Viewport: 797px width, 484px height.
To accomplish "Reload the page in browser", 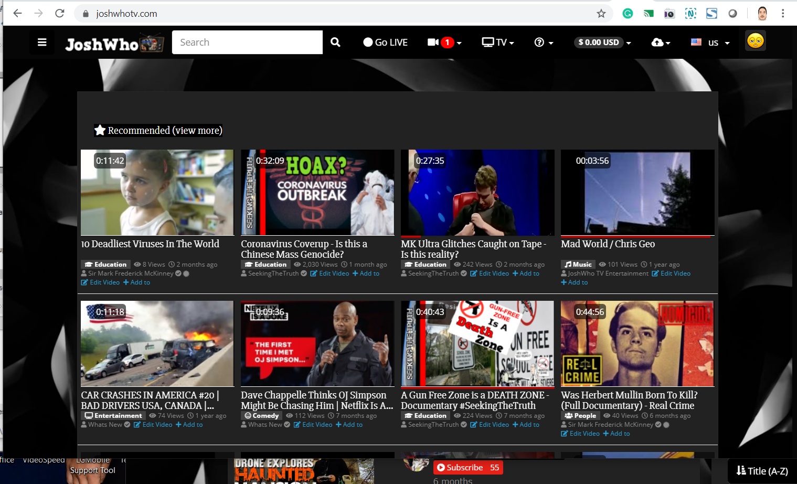I will click(x=60, y=14).
